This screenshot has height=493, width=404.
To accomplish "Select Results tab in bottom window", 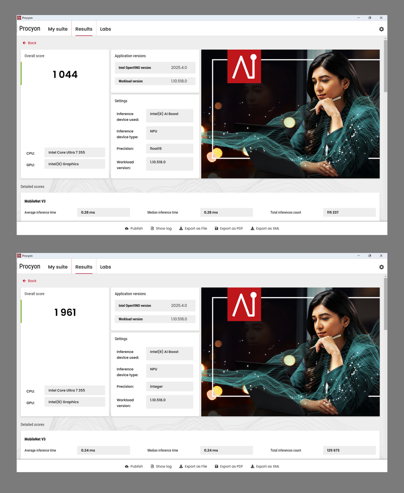I will pos(84,267).
